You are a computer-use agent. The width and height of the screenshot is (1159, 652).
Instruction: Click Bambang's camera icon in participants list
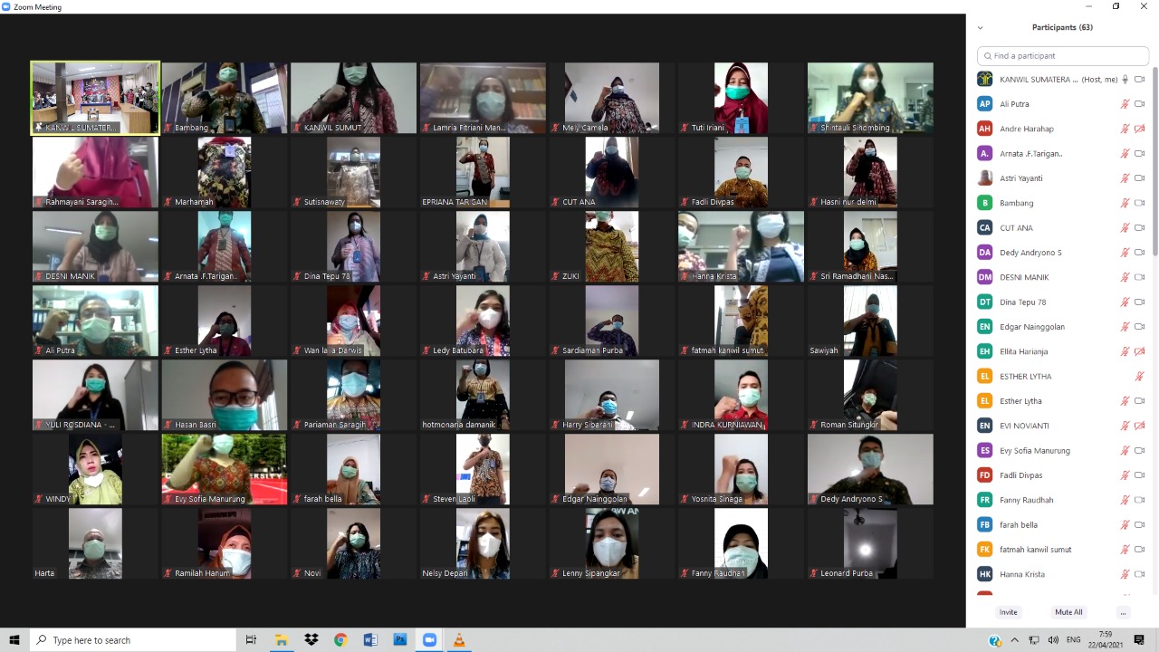coord(1140,203)
